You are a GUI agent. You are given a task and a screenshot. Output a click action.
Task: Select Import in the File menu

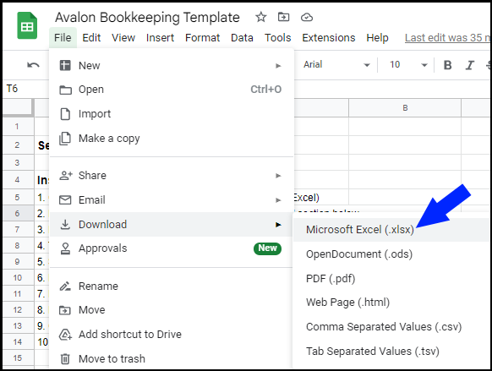click(x=172, y=114)
